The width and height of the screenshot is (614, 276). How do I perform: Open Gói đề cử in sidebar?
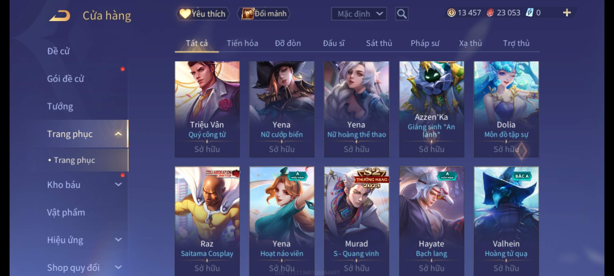65,79
